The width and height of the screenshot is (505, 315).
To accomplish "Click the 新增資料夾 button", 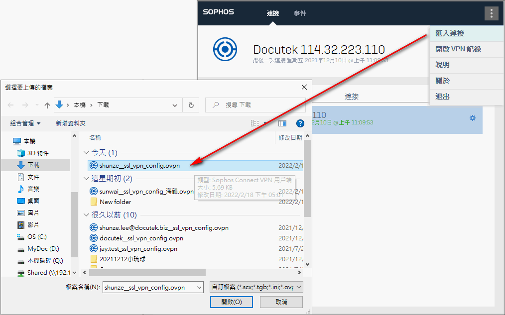I will (71, 123).
